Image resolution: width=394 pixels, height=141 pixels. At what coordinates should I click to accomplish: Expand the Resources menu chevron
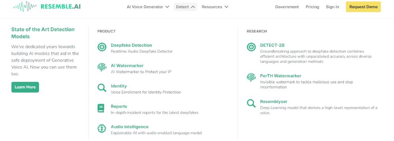coord(227,7)
